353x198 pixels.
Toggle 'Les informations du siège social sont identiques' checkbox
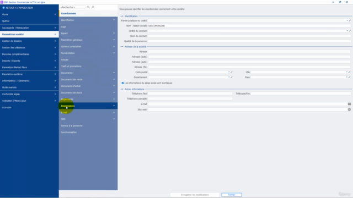pos(122,83)
